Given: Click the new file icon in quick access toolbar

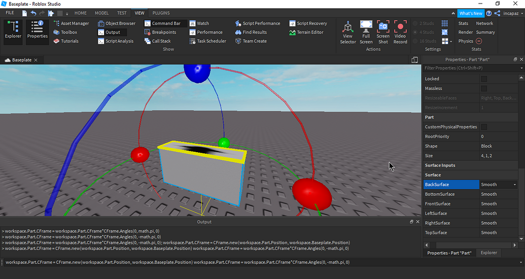Looking at the screenshot, I should (24, 13).
